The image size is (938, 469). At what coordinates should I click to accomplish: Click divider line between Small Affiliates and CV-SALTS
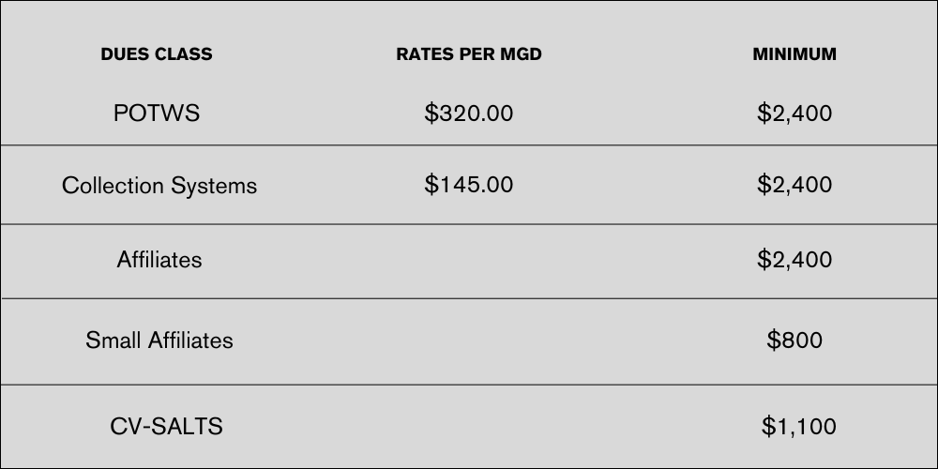(x=469, y=385)
